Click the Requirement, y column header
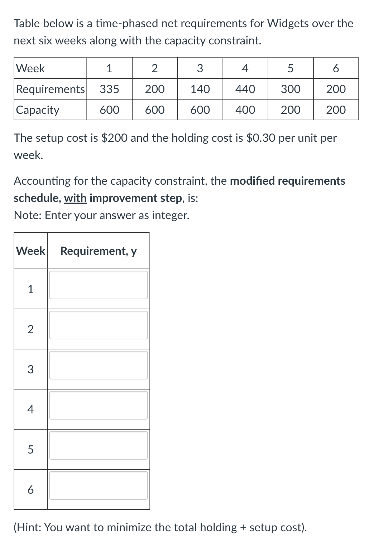This screenshot has height=552, width=369. 98,251
